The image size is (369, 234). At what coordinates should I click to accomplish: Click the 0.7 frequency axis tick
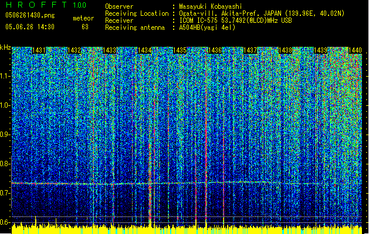pyautogui.click(x=5, y=192)
